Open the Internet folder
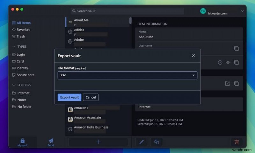255x153 pixels. (21, 93)
